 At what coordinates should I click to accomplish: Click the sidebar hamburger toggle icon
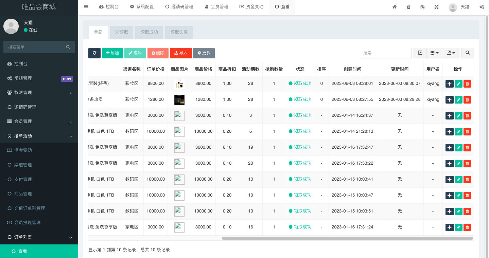86,7
